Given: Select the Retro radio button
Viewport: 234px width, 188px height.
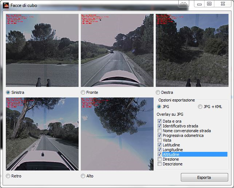Looking at the screenshot, I should (x=8, y=176).
